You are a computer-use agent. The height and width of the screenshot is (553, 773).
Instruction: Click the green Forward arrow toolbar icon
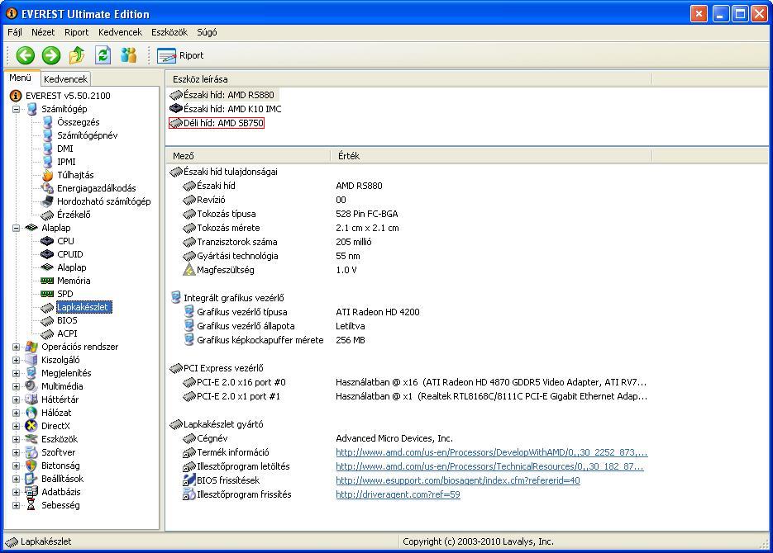pyautogui.click(x=51, y=55)
